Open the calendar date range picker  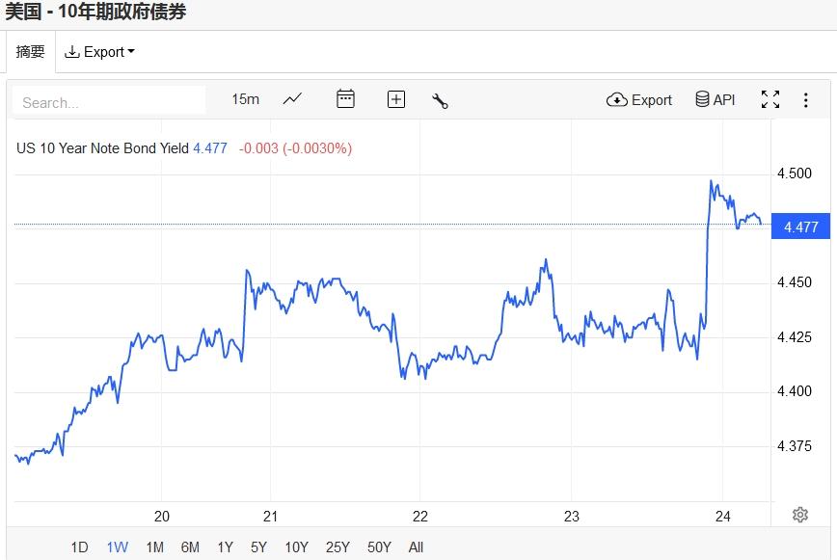pyautogui.click(x=345, y=99)
